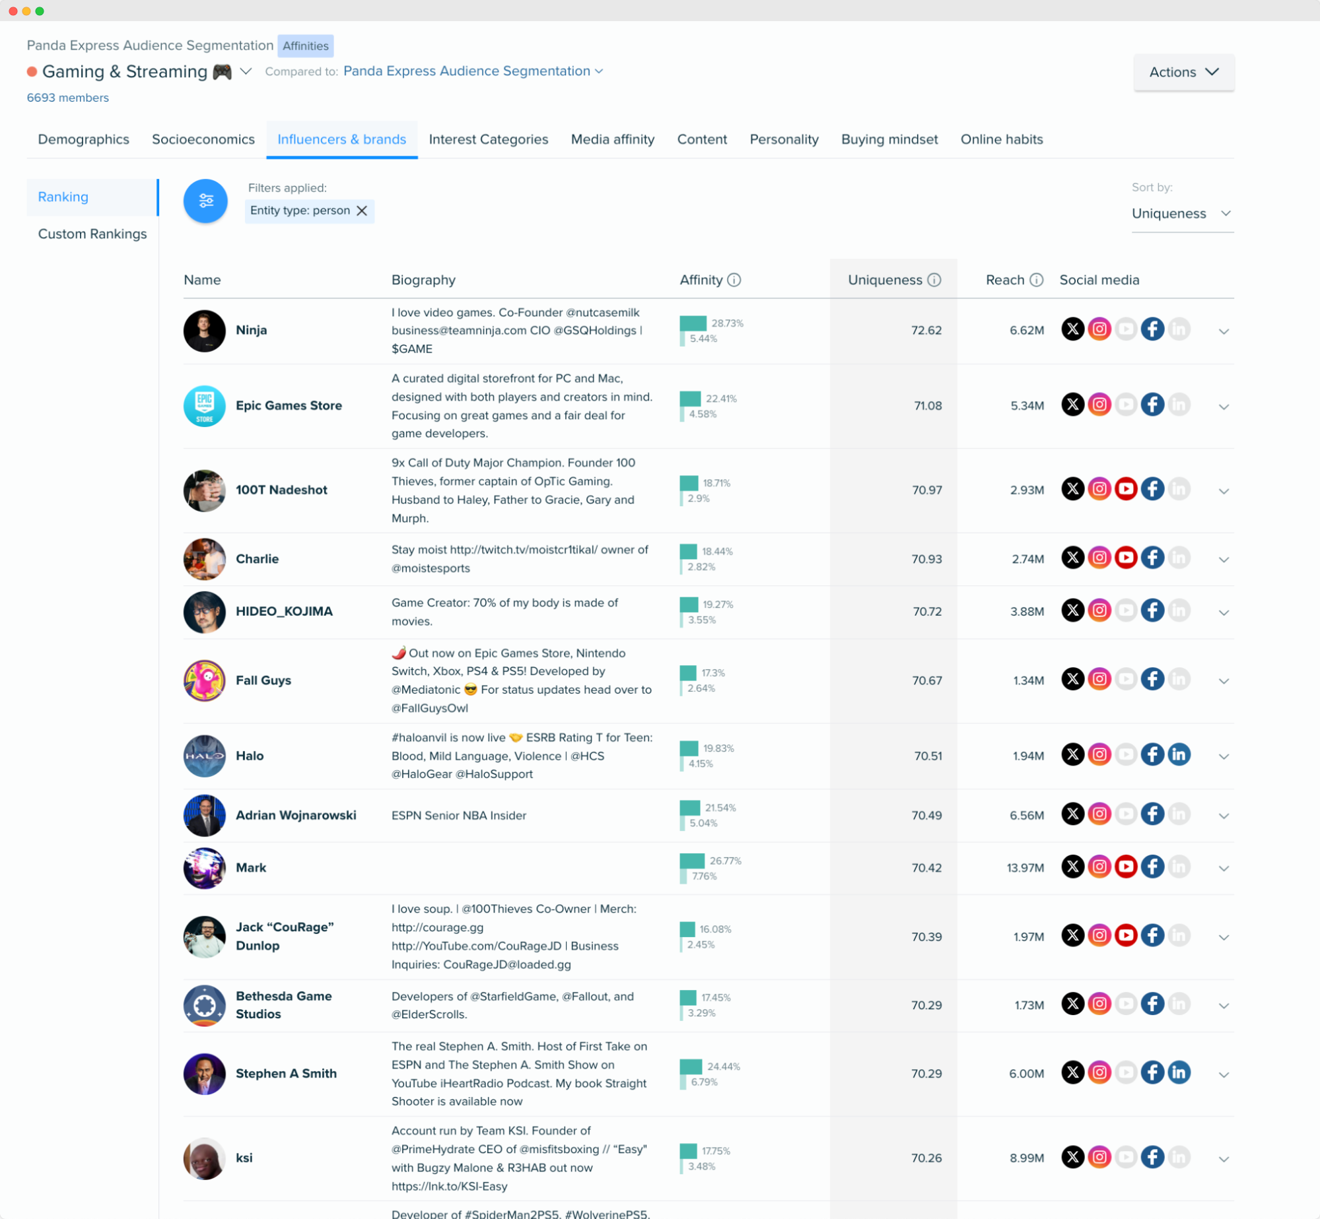Remove the 'Entity type: person' filter tag
The image size is (1320, 1219).
363,211
